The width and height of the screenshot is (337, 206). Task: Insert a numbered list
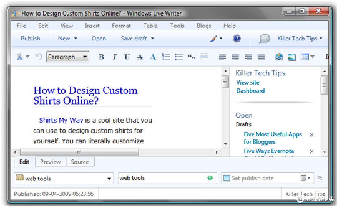166,57
